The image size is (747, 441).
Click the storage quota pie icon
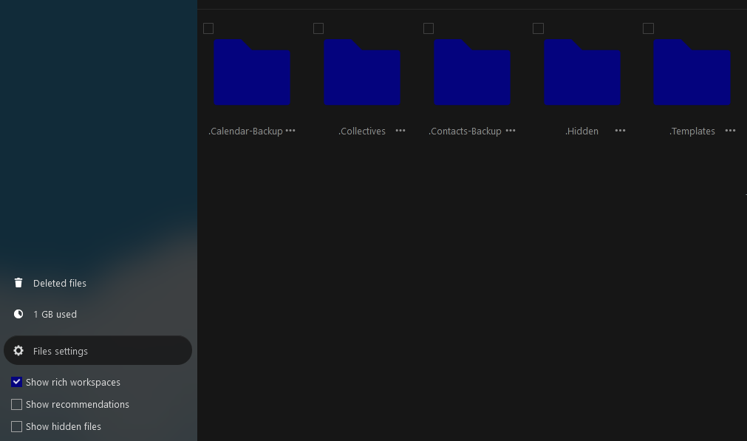pyautogui.click(x=18, y=314)
